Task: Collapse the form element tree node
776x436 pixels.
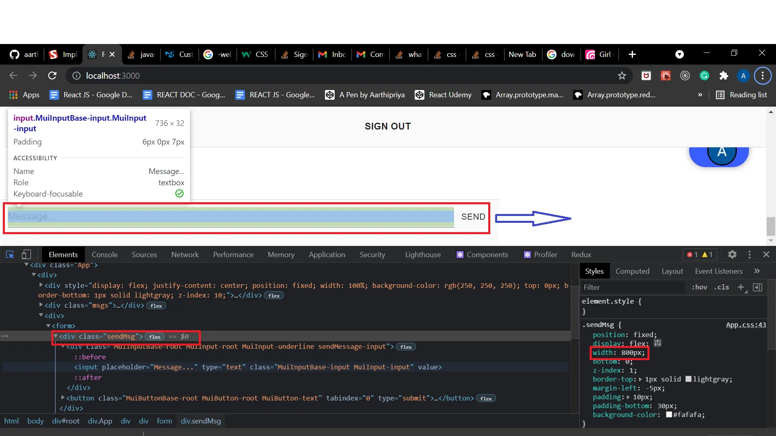Action: click(x=48, y=326)
